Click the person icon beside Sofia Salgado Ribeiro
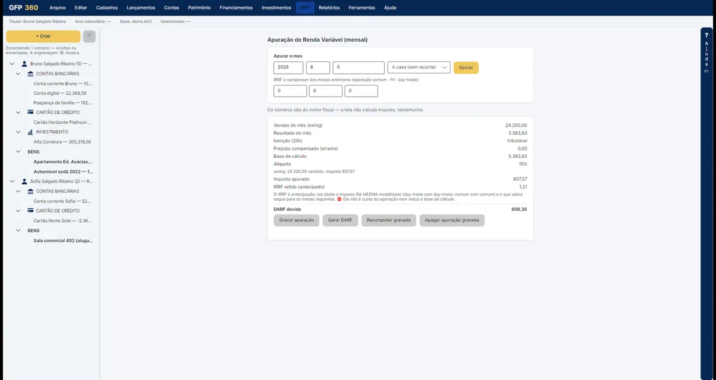This screenshot has width=716, height=380. [24, 181]
